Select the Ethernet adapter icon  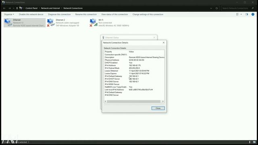(x=8, y=23)
